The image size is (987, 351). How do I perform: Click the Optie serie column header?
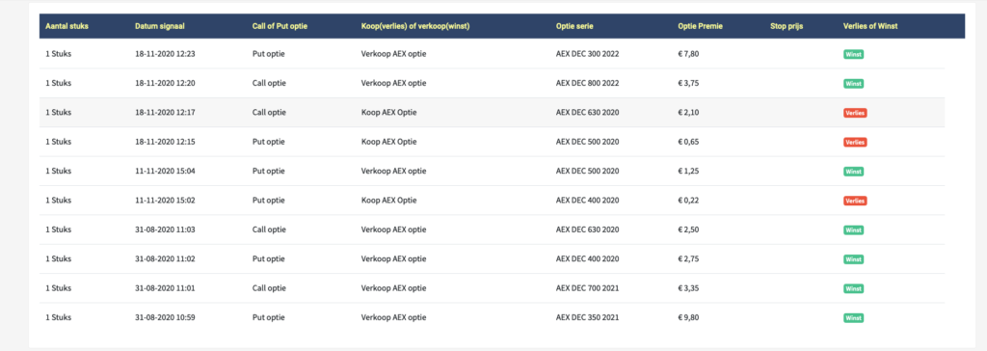tap(574, 26)
